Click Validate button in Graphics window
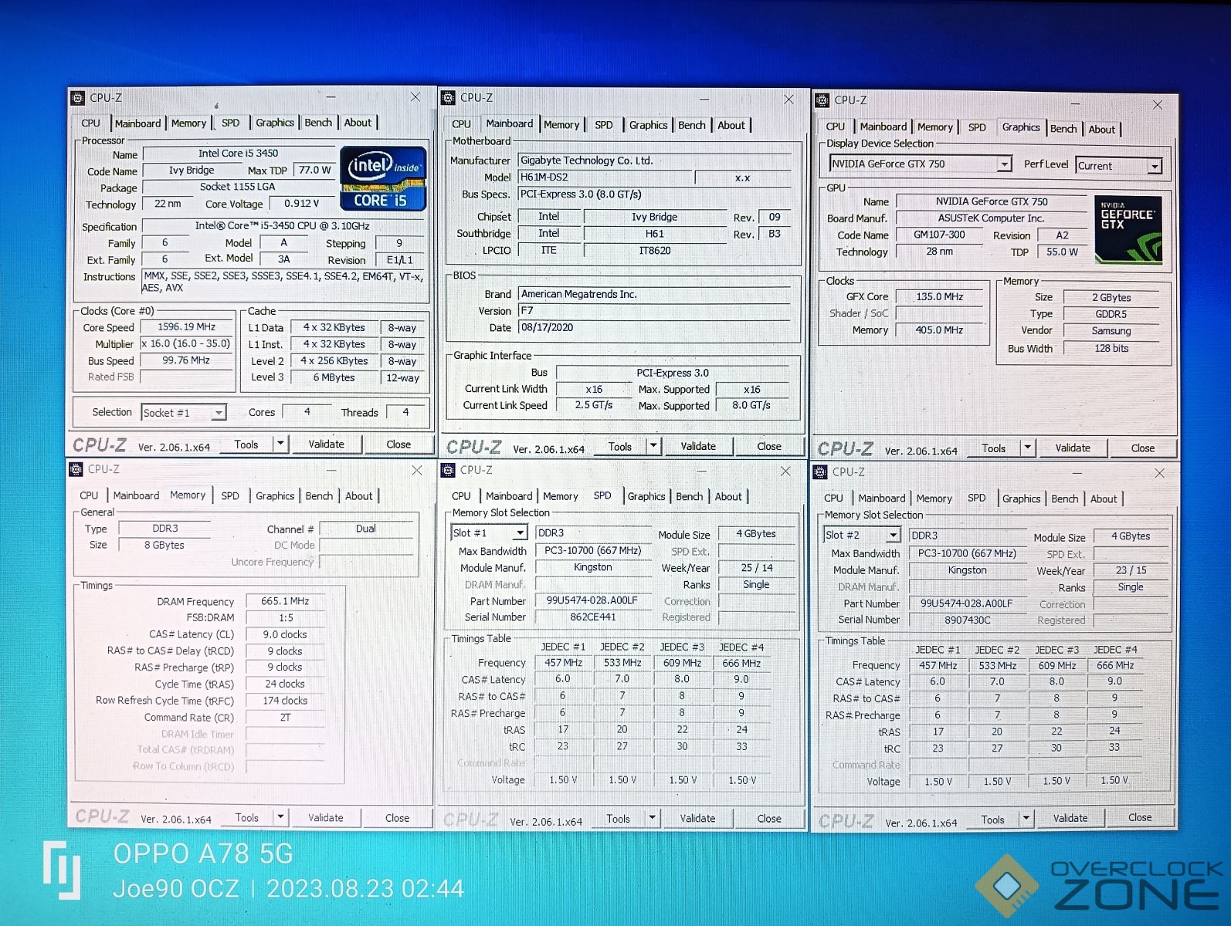This screenshot has height=926, width=1231. 1073,448
